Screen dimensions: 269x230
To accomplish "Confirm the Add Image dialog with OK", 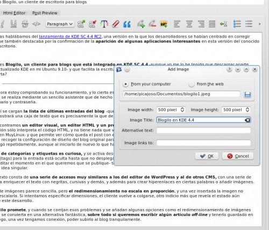I will click(x=207, y=156).
